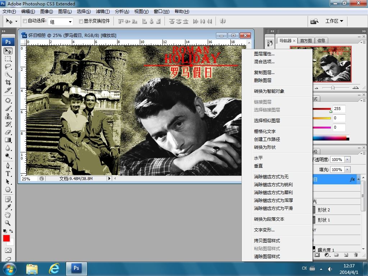The height and width of the screenshot is (276, 368).
Task: Select the Clone Stamp tool
Action: [x=8, y=116]
